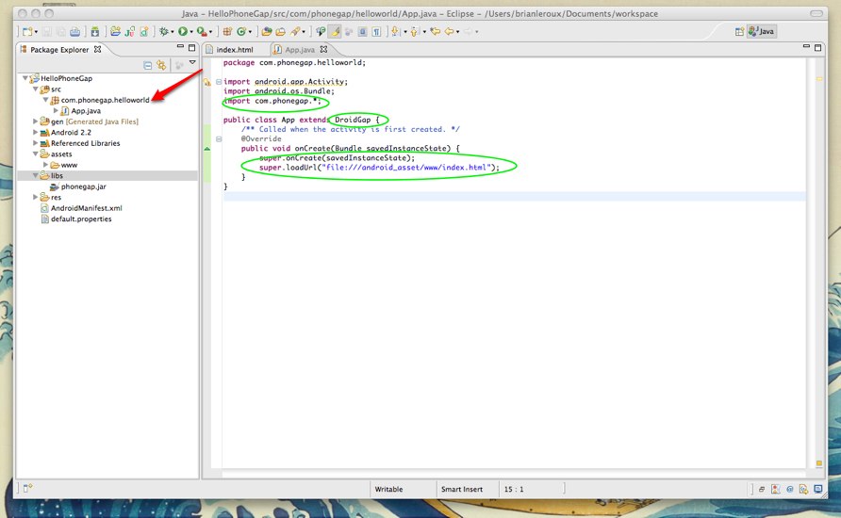Collapse the import block fold marker
The height and width of the screenshot is (518, 841).
coord(219,82)
